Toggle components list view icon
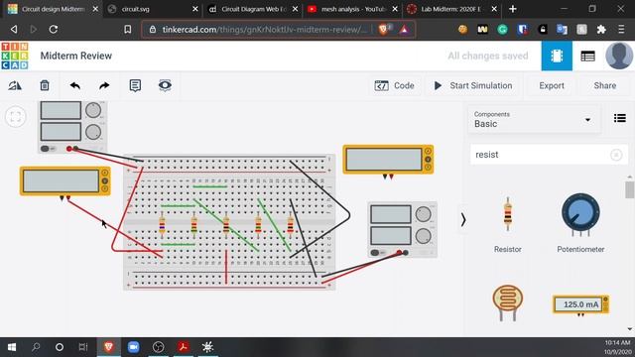The image size is (635, 357). pos(619,118)
